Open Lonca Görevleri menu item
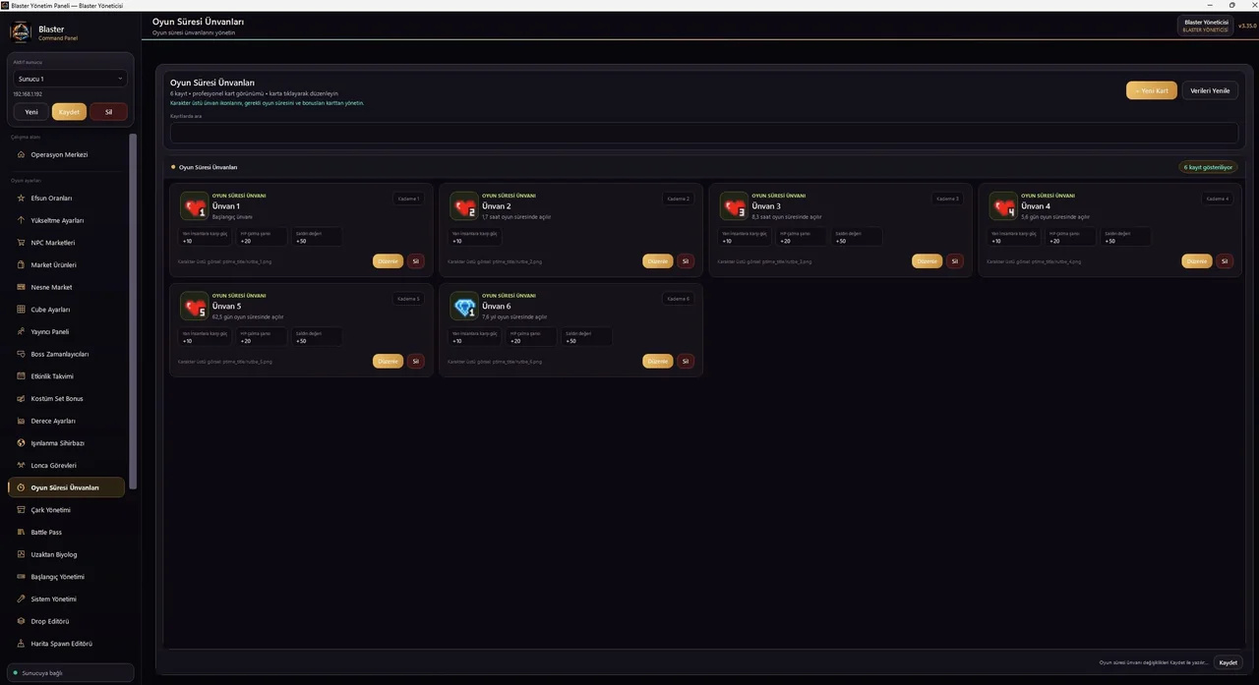This screenshot has width=1259, height=685. [x=67, y=465]
